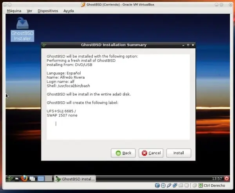Open the GhostBSD Installer desktop icon

tap(22, 29)
